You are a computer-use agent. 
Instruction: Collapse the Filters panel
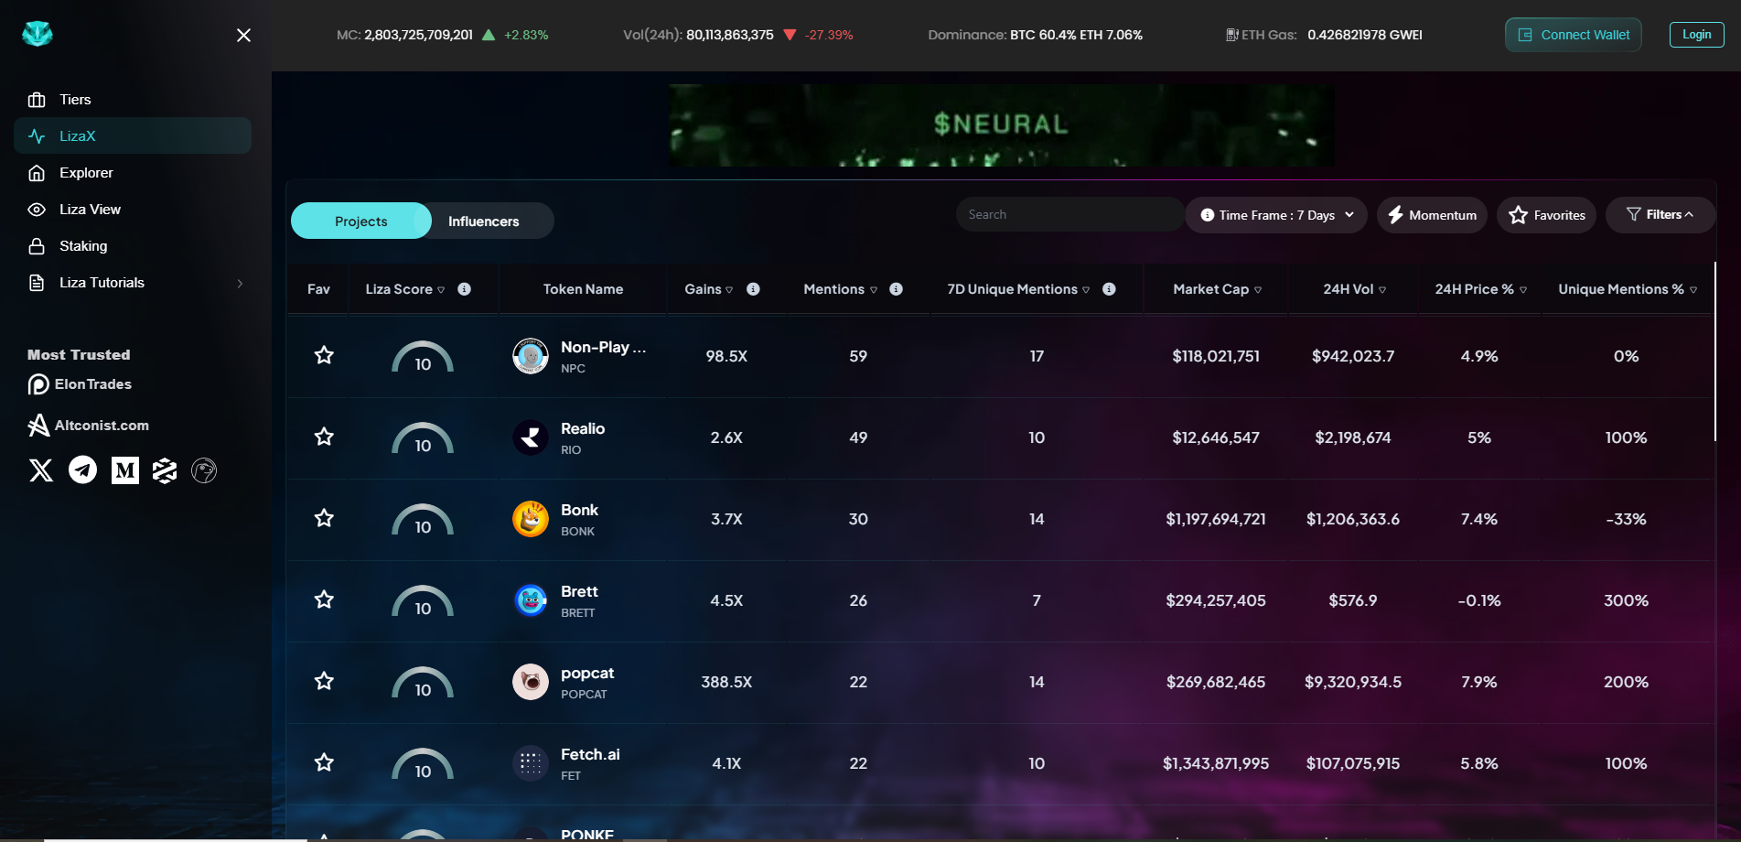point(1660,215)
